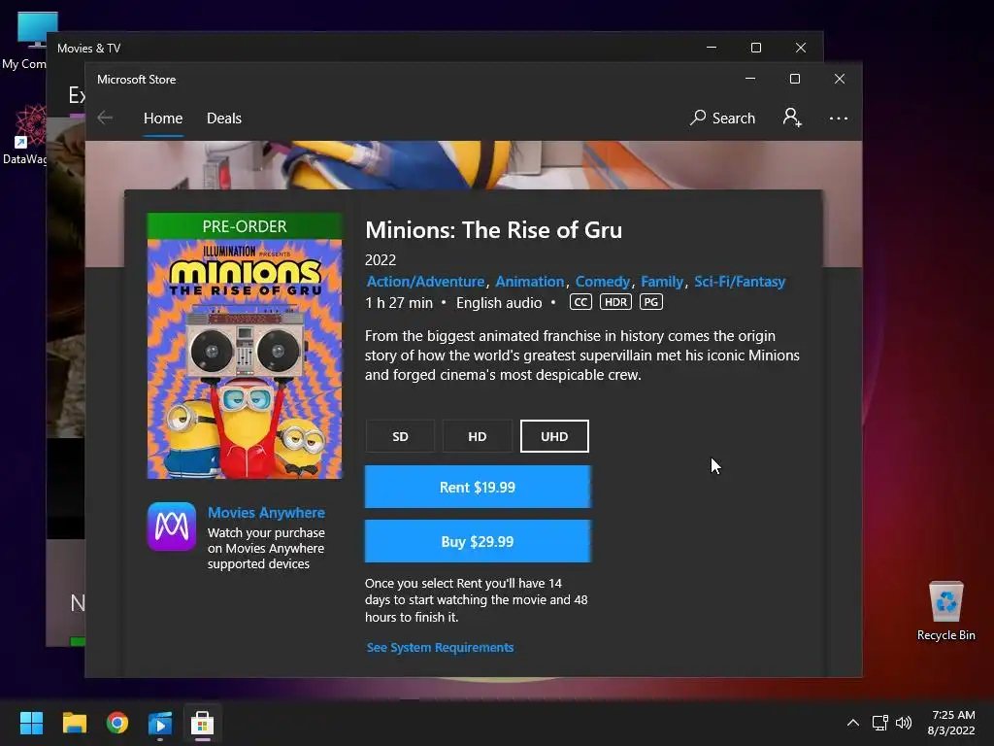This screenshot has width=994, height=746.
Task: Browse the Animation genre
Action: [529, 282]
